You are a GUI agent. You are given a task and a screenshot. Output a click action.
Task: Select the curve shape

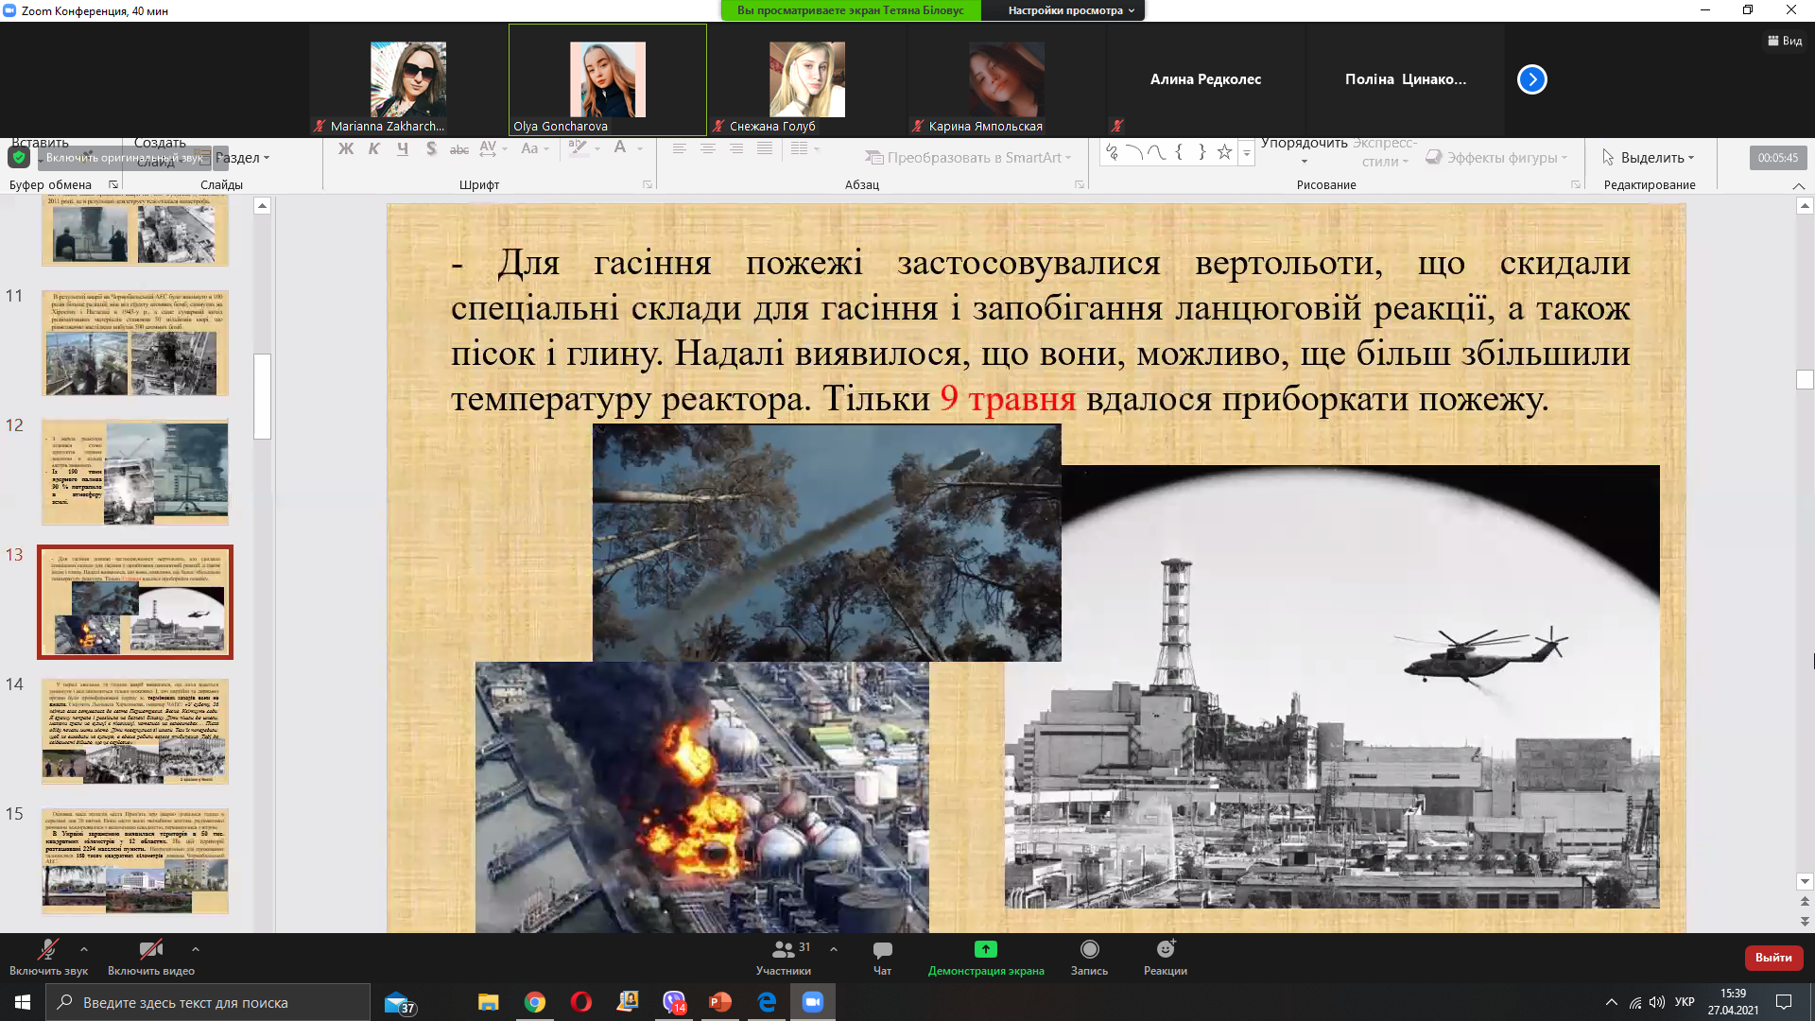coord(1156,151)
